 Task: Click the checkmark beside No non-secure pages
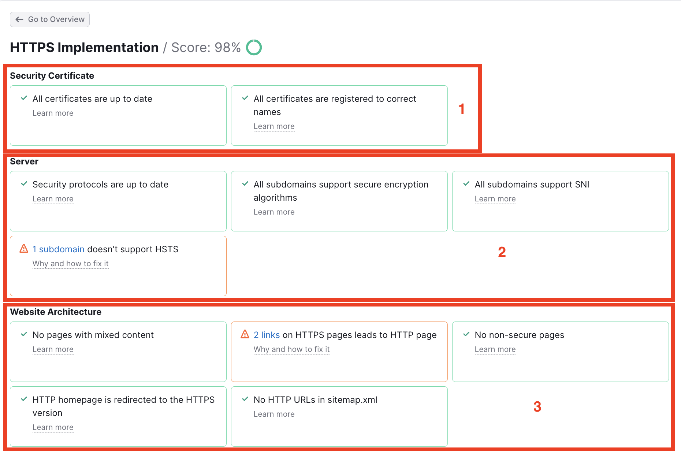(466, 334)
